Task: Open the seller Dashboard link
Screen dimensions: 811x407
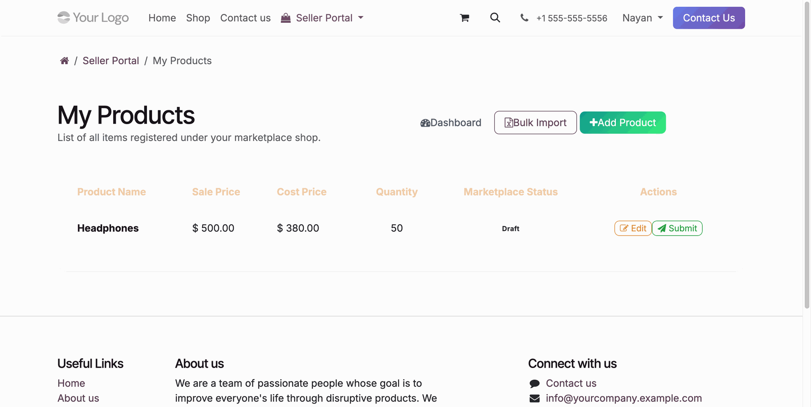Action: 451,122
